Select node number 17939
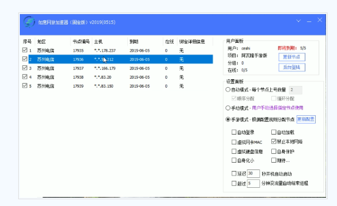 (78, 86)
